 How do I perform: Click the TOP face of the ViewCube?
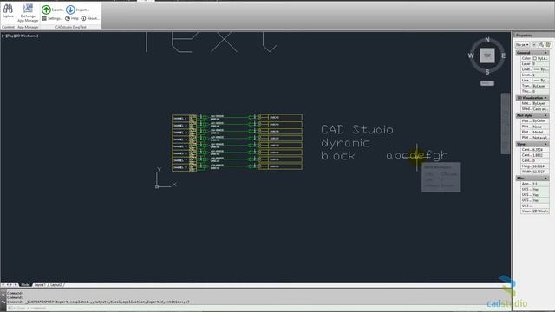click(x=487, y=55)
